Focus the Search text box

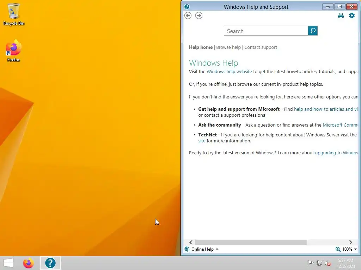coord(266,31)
